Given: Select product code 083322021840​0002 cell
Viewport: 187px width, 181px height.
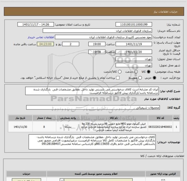Looking at the screenshot, I should pyautogui.click(x=160, y=127).
